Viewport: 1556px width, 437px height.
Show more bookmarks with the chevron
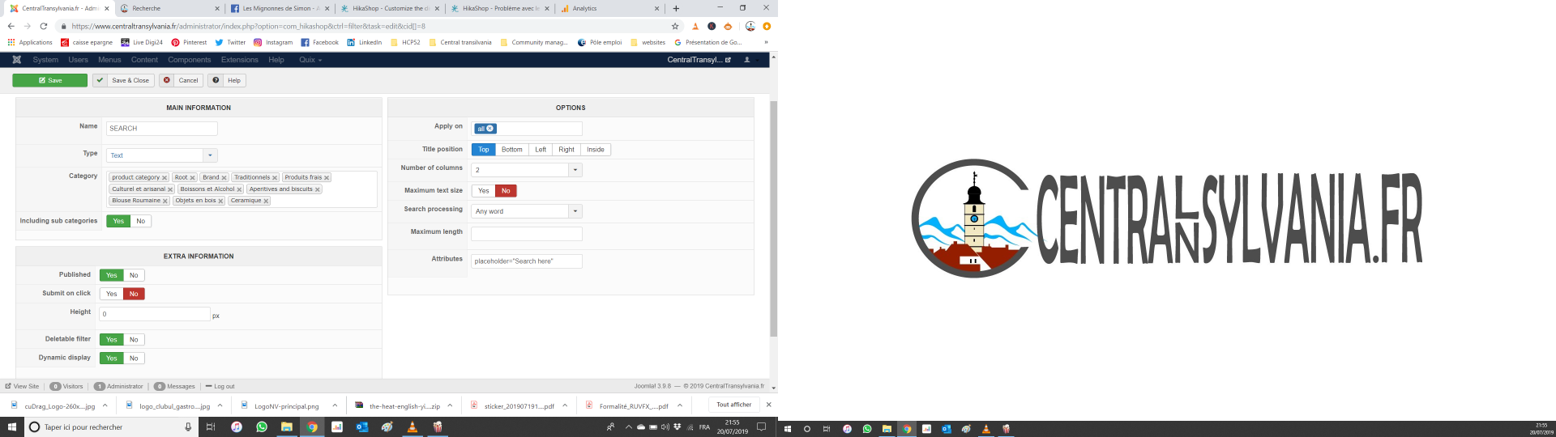pos(766,42)
